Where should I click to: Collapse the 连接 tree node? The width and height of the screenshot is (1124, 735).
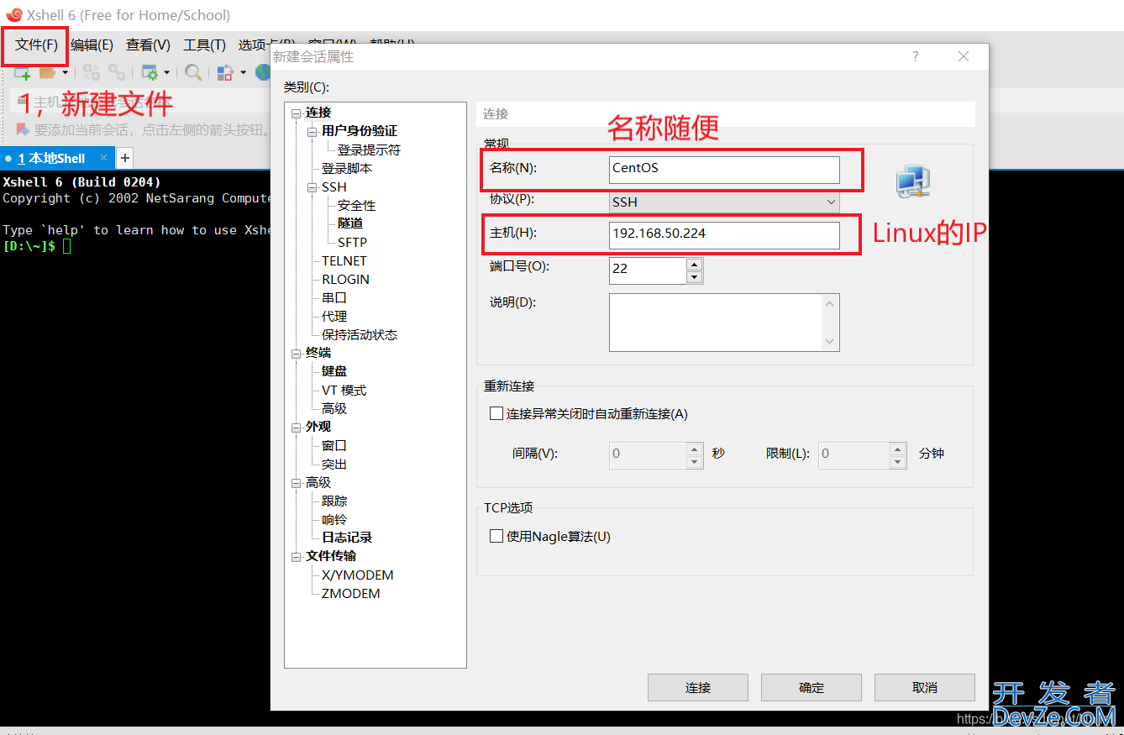click(x=296, y=113)
